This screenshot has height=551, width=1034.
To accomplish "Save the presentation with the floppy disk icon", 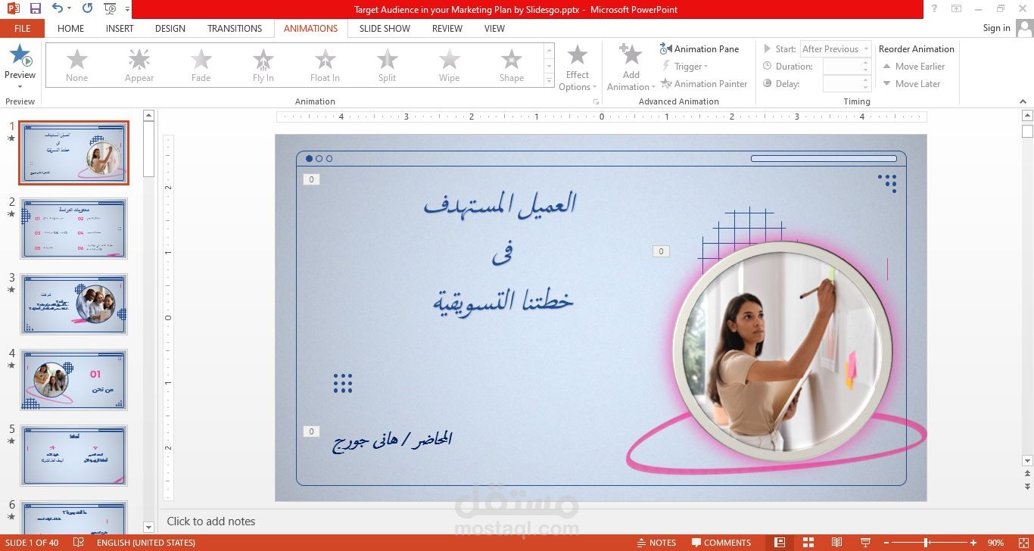I will [x=36, y=9].
